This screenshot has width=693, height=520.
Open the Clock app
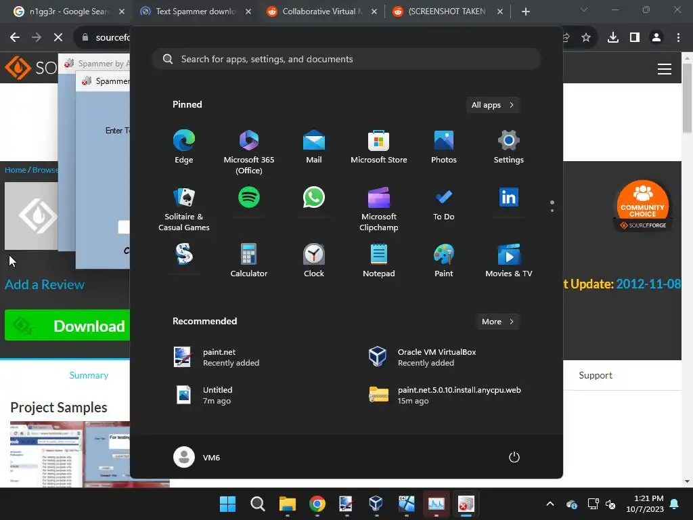point(314,261)
